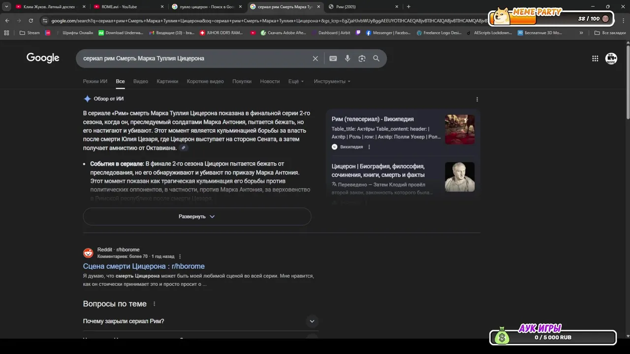The image size is (630, 354).
Task: Expand the AI overview with 'Развернуть'
Action: [x=197, y=216]
